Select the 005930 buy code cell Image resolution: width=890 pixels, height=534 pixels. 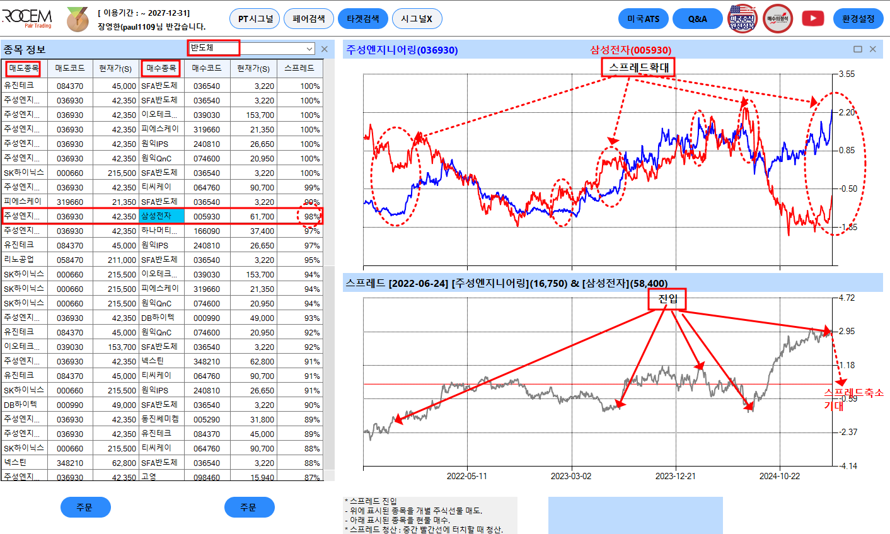[x=207, y=216]
